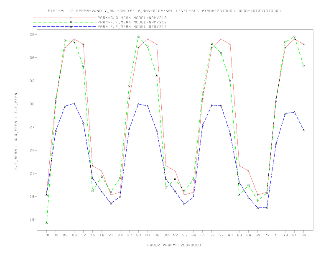Click the red line plus marker in legend

pyautogui.click(x=71, y=18)
